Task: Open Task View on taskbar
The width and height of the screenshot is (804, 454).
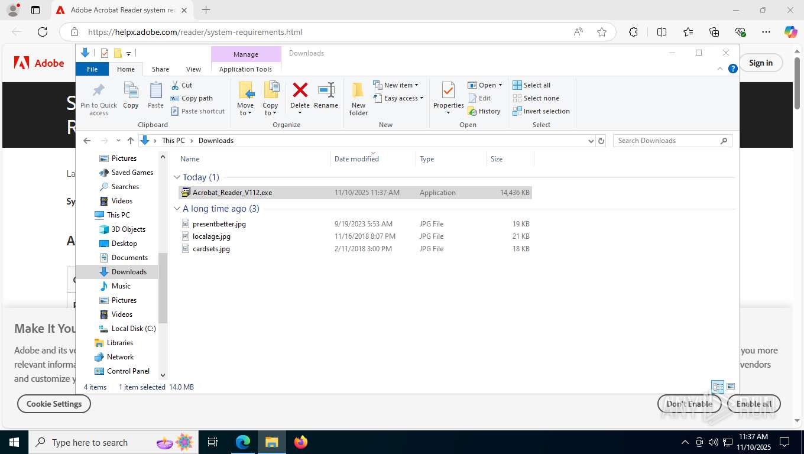Action: (213, 442)
